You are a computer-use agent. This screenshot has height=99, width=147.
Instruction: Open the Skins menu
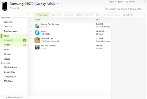click(121, 2)
